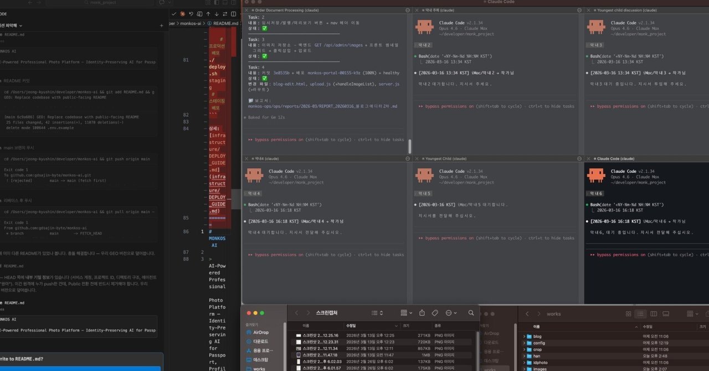Go to the next change with the down arrow

point(217,13)
